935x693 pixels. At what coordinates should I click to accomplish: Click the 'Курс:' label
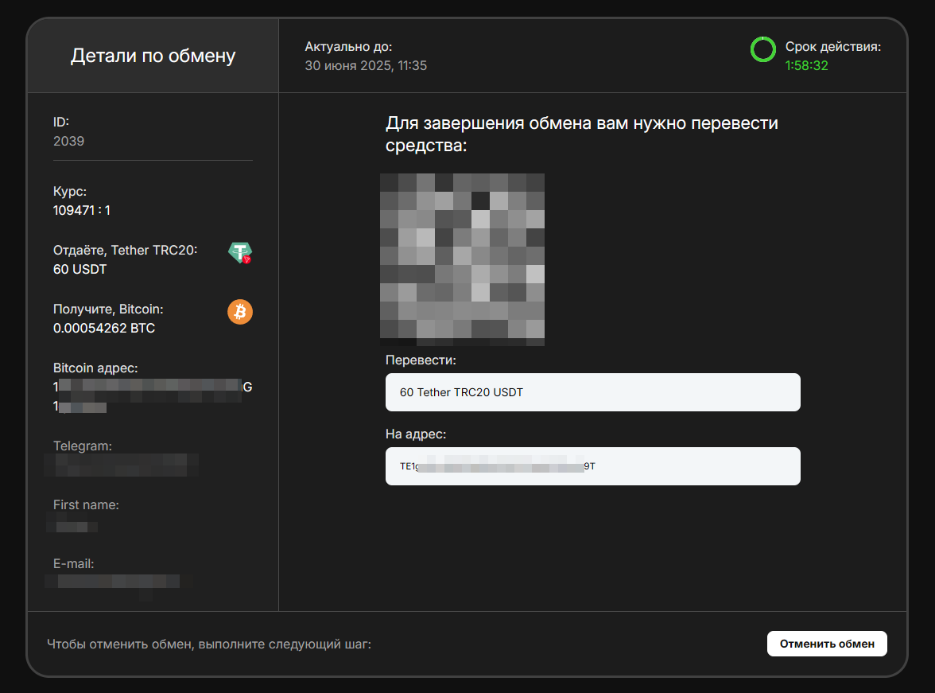tap(70, 191)
